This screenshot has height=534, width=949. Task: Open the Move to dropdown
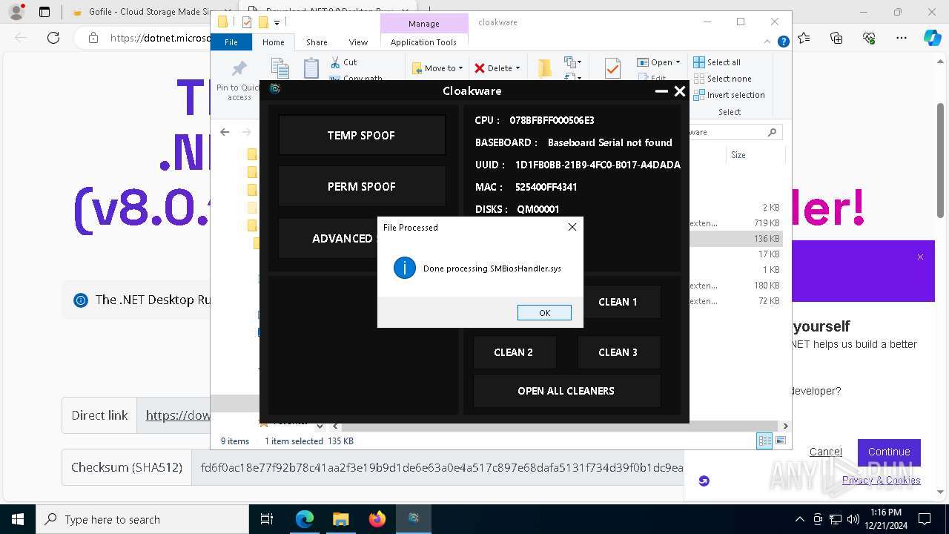[437, 68]
